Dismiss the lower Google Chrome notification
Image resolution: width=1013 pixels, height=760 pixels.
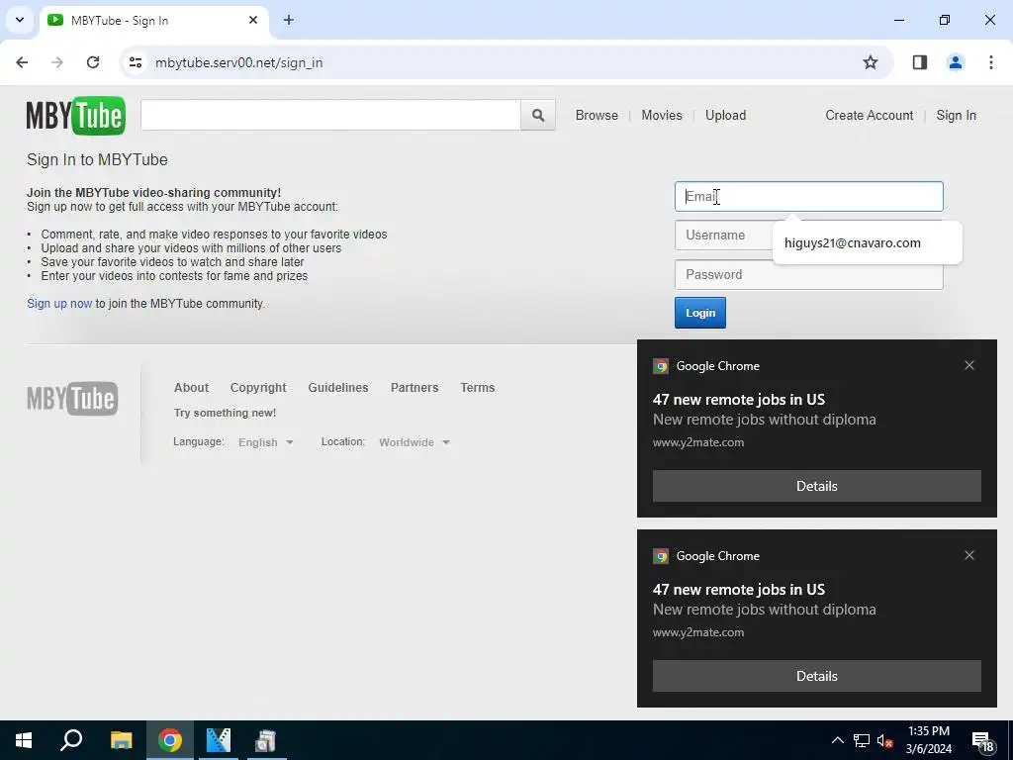[x=969, y=555]
